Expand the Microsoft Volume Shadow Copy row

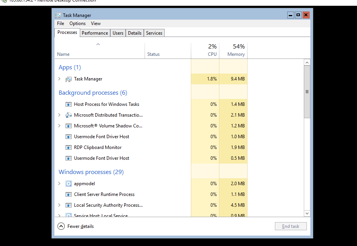coord(59,126)
